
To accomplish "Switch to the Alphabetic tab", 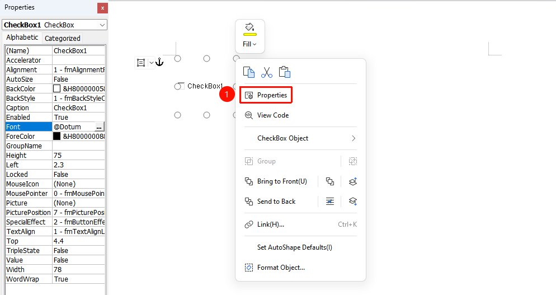I will [x=22, y=38].
